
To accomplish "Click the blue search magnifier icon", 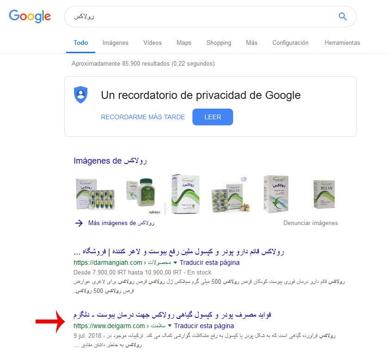I will tap(343, 16).
